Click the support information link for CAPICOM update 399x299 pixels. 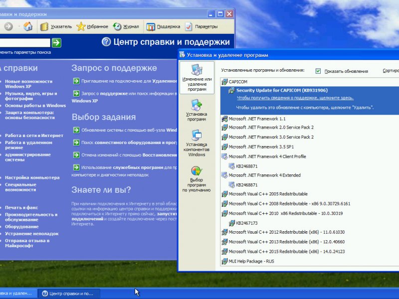(295, 98)
